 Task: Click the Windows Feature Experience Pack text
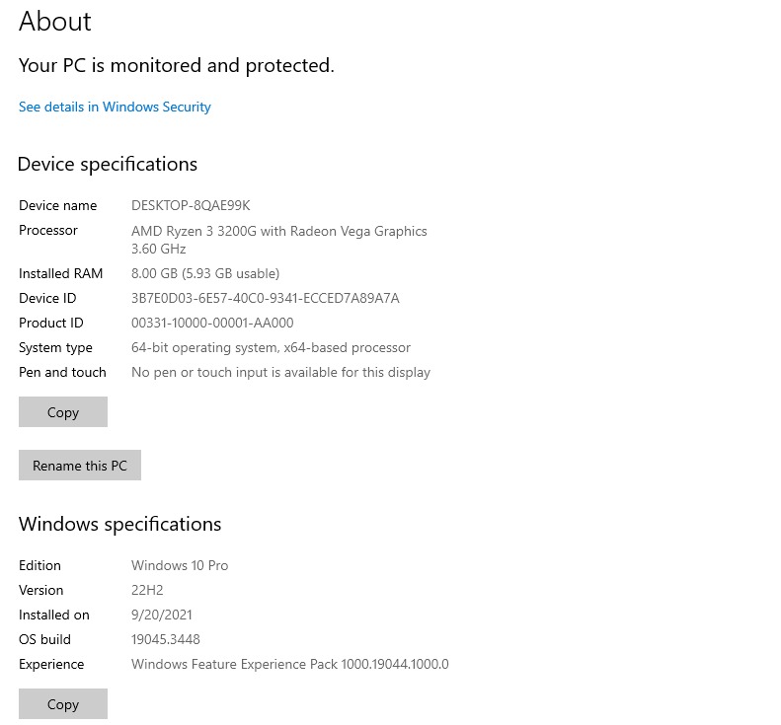point(289,664)
